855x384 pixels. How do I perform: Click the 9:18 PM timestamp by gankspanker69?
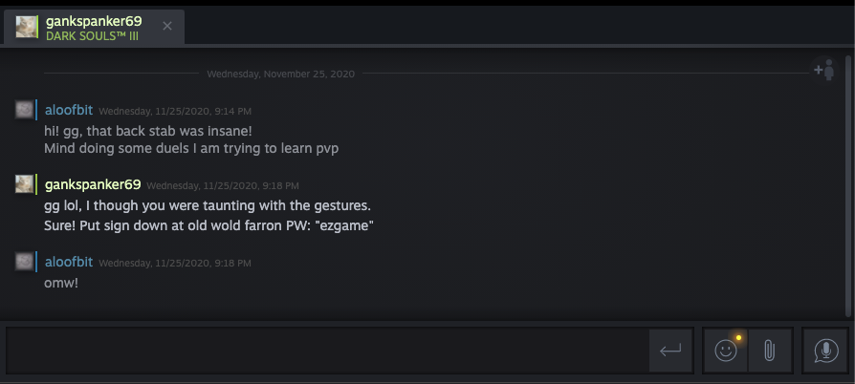click(x=223, y=185)
